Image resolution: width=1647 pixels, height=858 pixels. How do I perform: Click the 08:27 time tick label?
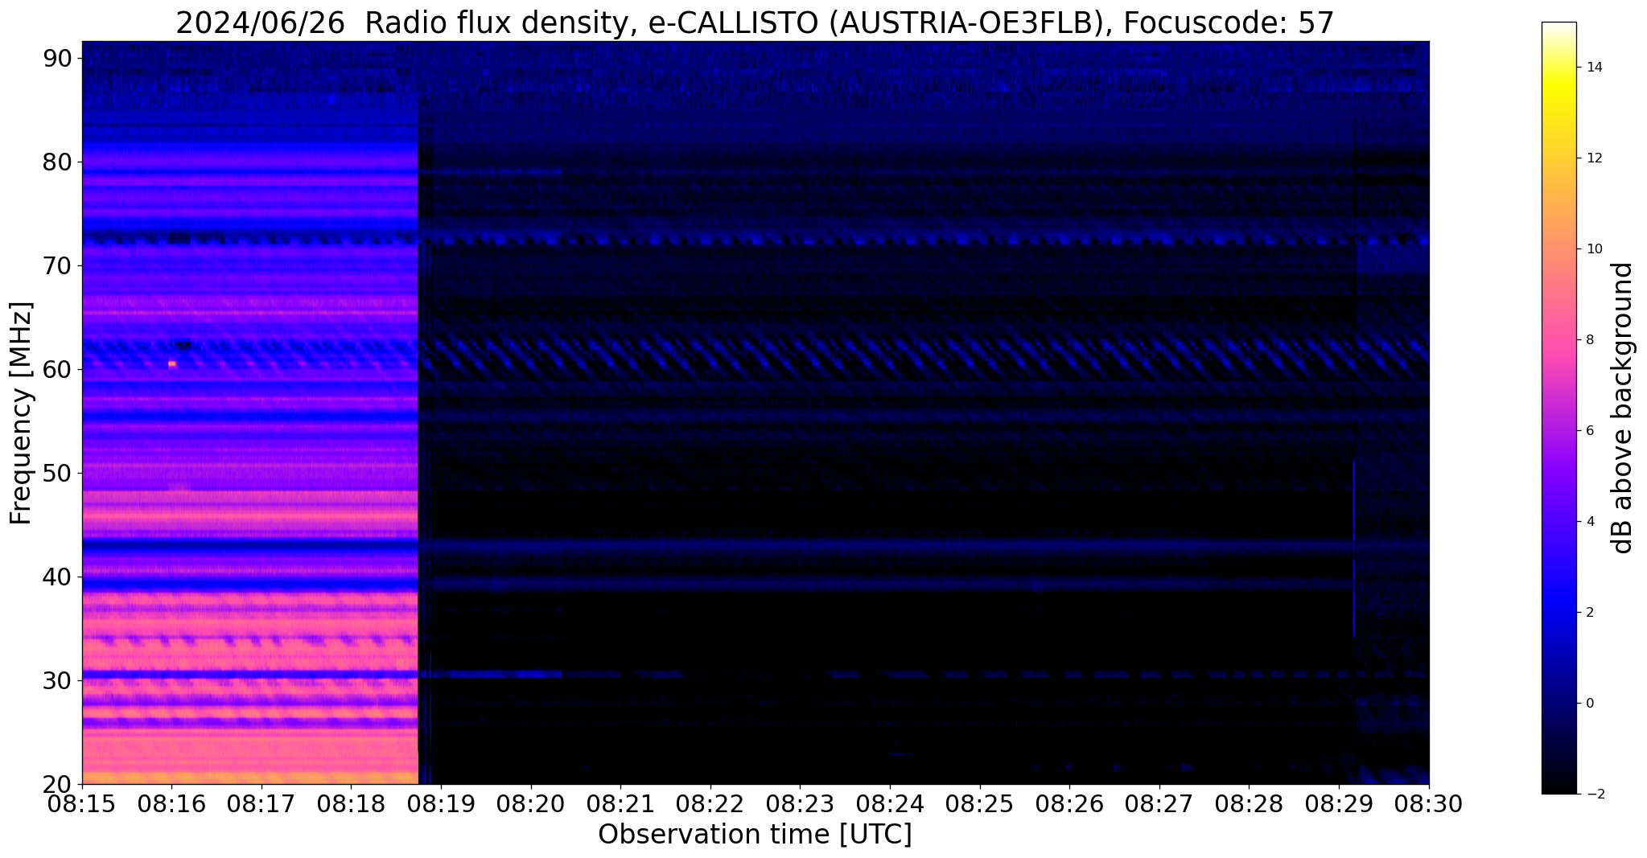(1159, 803)
